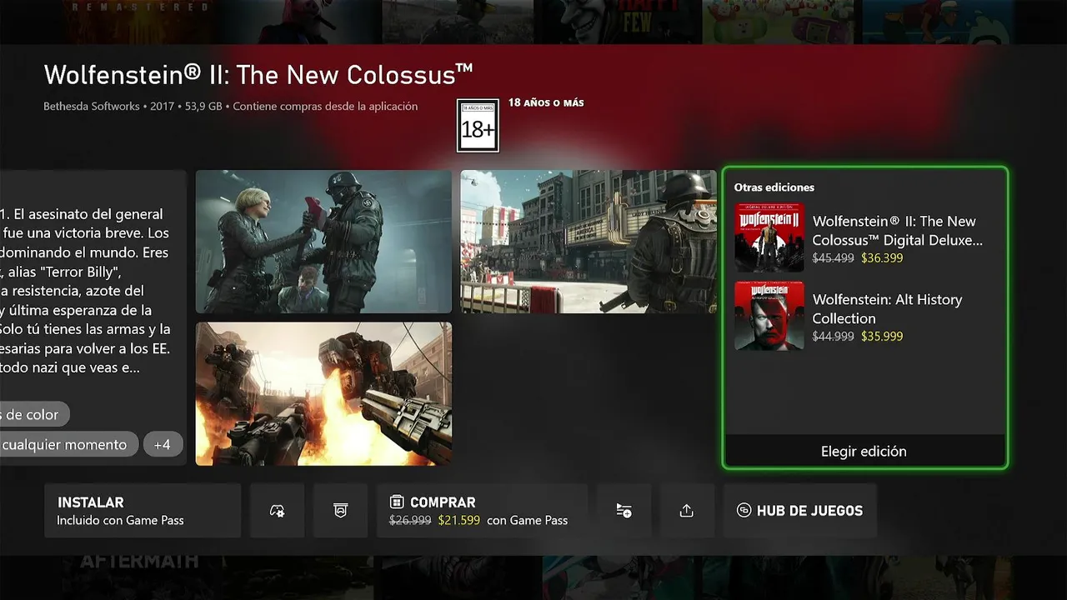The width and height of the screenshot is (1067, 600).
Task: Click the $36.399 discounted price
Action: [x=882, y=258]
